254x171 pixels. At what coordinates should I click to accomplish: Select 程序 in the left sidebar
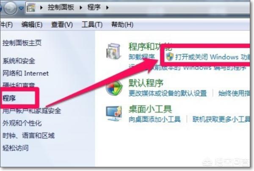[9, 98]
